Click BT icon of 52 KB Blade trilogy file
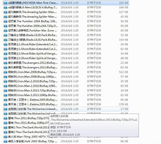This screenshot has height=144, width=161. point(5,35)
